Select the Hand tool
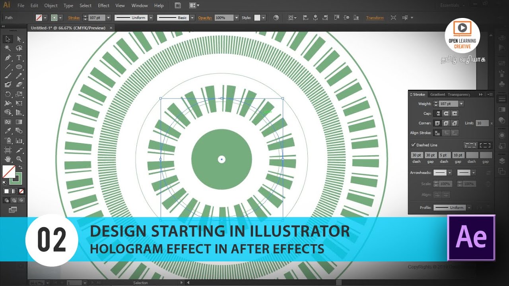This screenshot has height=286, width=509. tap(8, 159)
